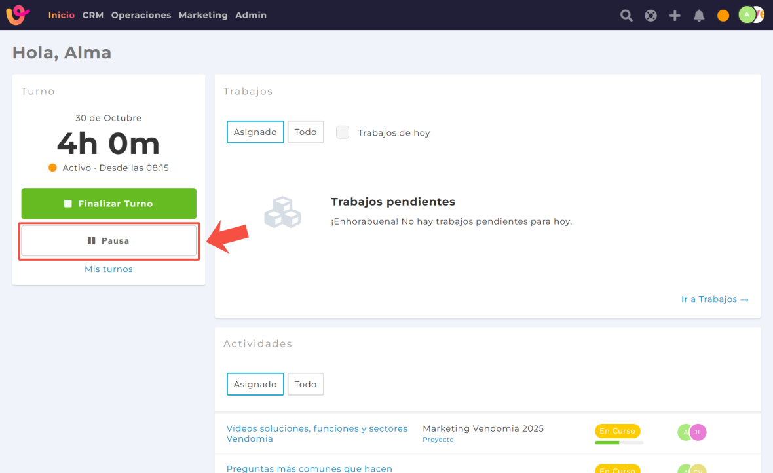The height and width of the screenshot is (473, 773).
Task: Select Asignado filter in Trabajos
Action: point(255,132)
